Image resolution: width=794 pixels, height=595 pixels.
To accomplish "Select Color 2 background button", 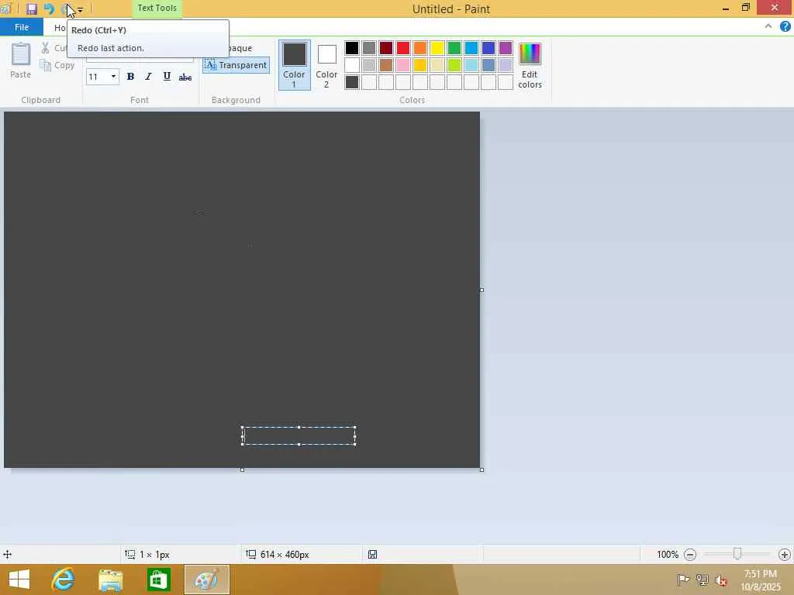I will pyautogui.click(x=326, y=65).
